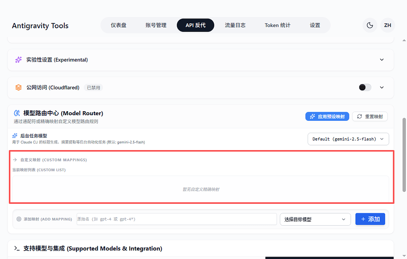This screenshot has width=407, height=259.
Task: Open the Token 统计 tab
Action: click(277, 25)
